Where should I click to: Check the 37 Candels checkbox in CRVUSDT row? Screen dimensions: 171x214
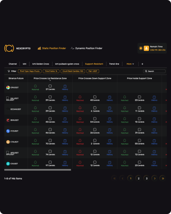tap(50, 86)
